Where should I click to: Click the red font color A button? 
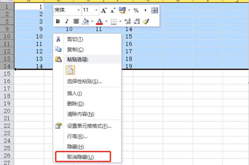pos(100,22)
